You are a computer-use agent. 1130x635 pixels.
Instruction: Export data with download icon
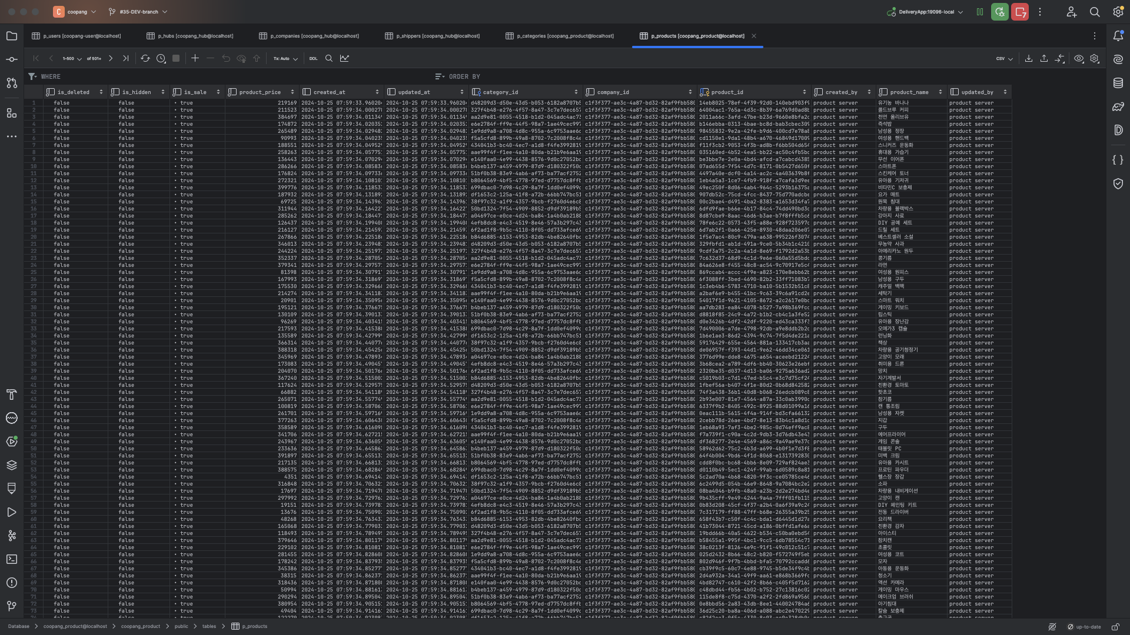click(x=1029, y=58)
